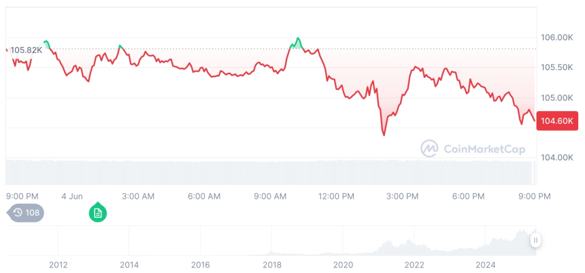Click the 3:00 AM time axis label
Image resolution: width=585 pixels, height=273 pixels.
pos(138,196)
